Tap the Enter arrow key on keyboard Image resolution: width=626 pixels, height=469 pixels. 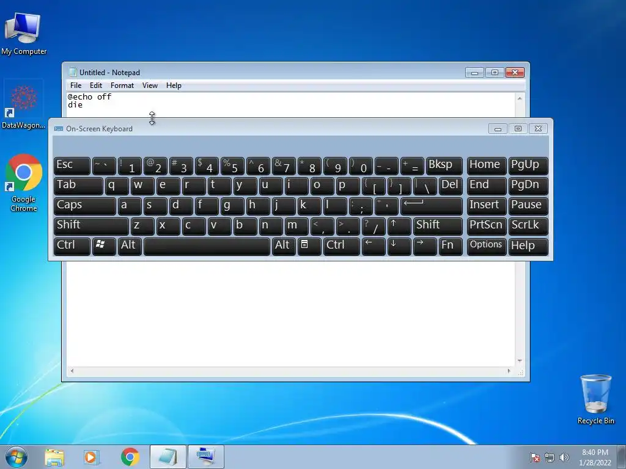(x=432, y=206)
